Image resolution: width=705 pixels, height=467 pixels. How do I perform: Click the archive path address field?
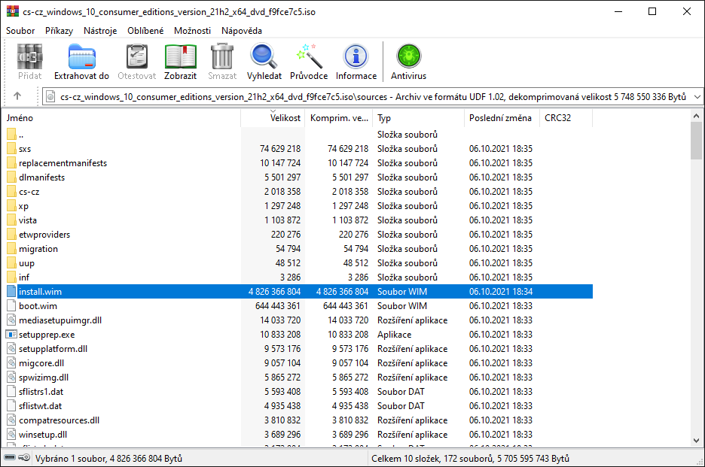(373, 96)
